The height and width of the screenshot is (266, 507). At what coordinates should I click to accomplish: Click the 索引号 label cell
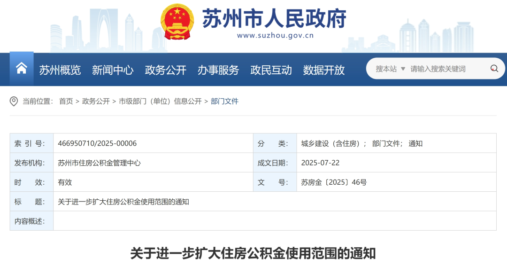point(32,143)
